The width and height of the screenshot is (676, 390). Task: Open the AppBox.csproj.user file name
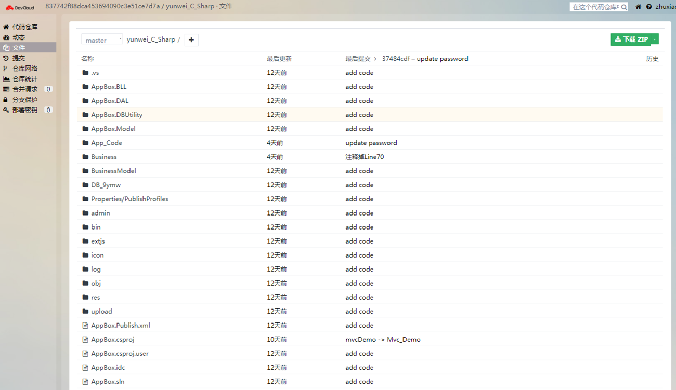point(120,354)
